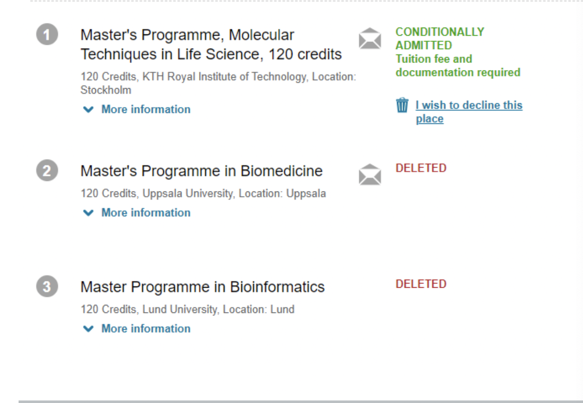
Task: Click the number 3 priority badge
Action: click(x=47, y=287)
